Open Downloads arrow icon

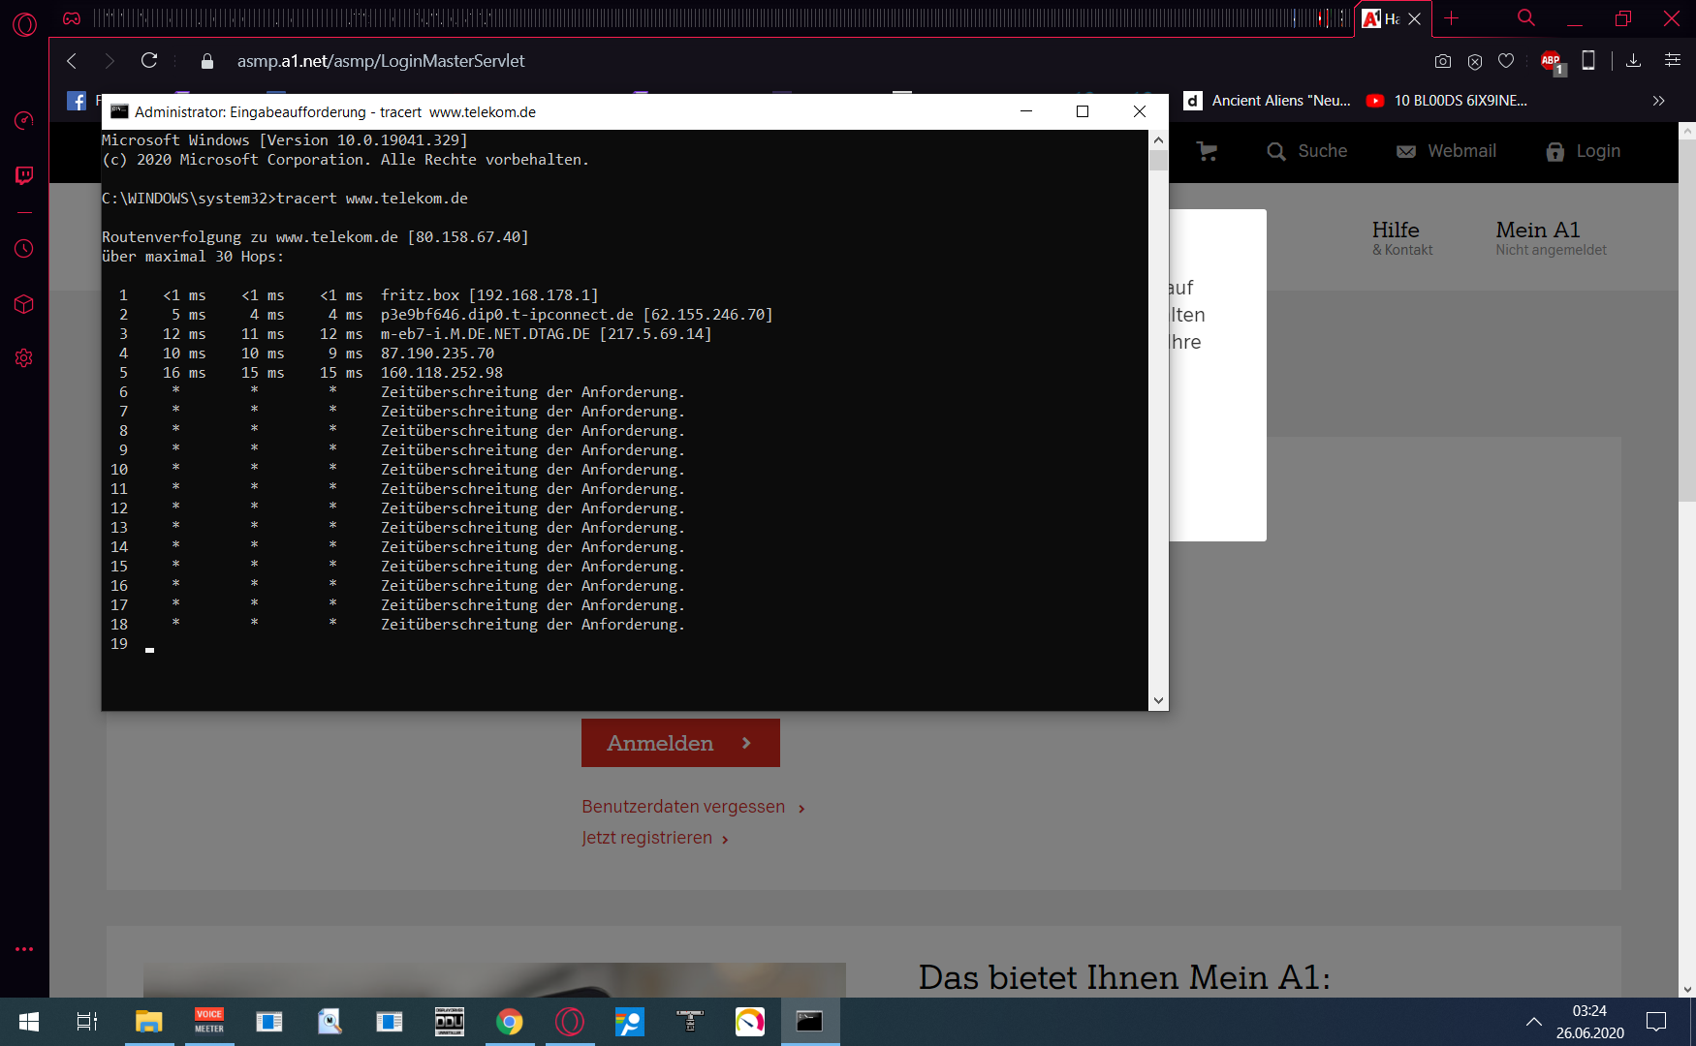[x=1633, y=60]
